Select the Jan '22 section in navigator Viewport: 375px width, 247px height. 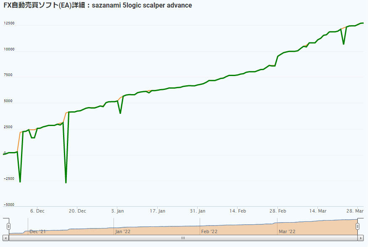point(123,231)
